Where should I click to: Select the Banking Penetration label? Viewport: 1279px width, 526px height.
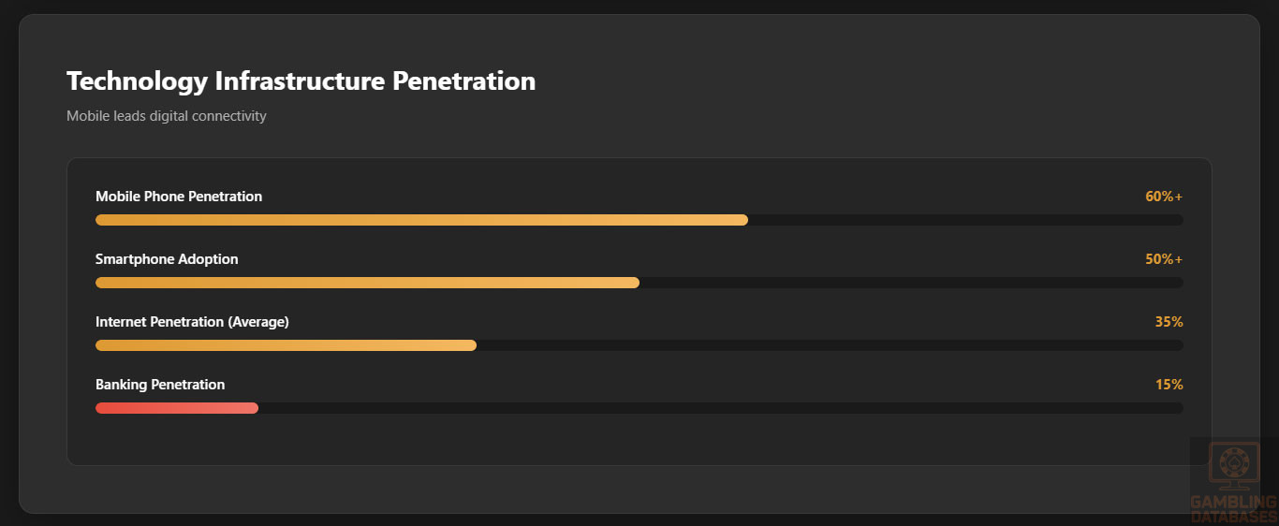coord(160,385)
